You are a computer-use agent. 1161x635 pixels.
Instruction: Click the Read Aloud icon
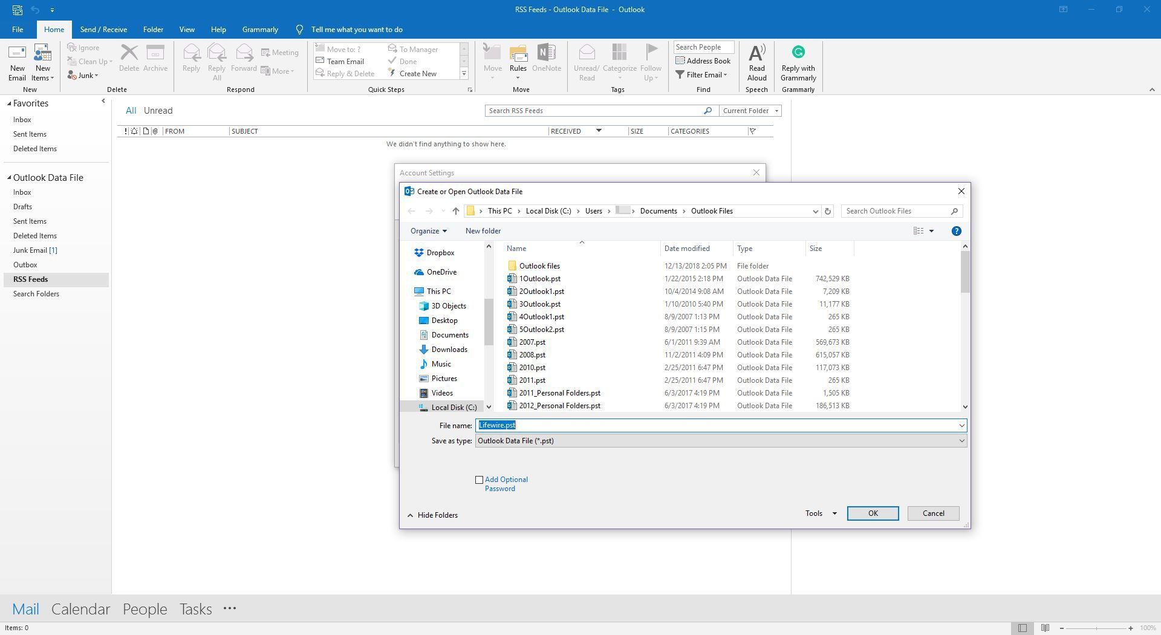coord(756,53)
